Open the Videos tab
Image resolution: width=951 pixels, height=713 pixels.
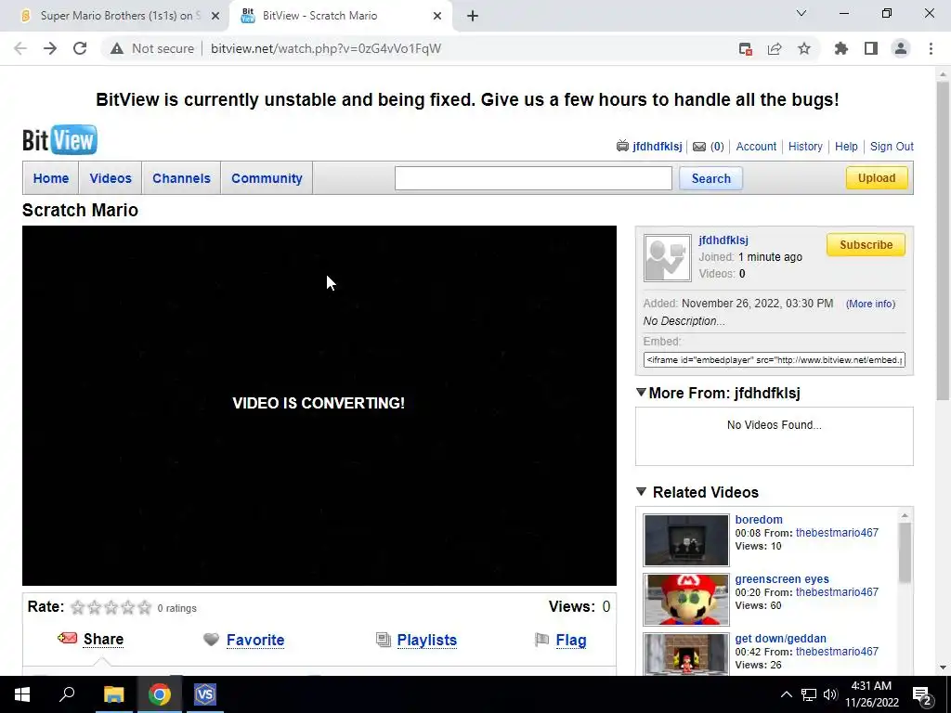tap(111, 178)
